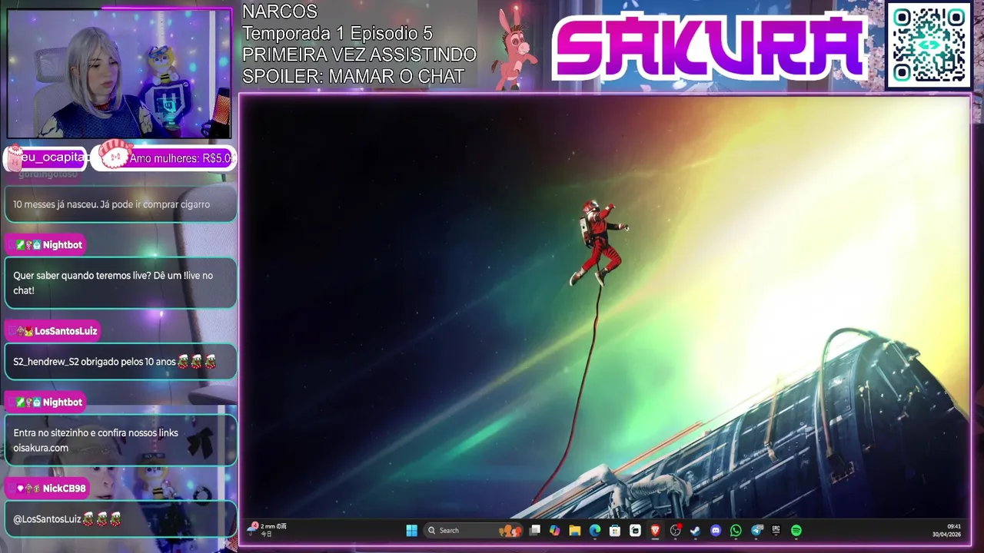Click the red astronaut on the wallpaper
This screenshot has height=553, width=984.
point(599,242)
